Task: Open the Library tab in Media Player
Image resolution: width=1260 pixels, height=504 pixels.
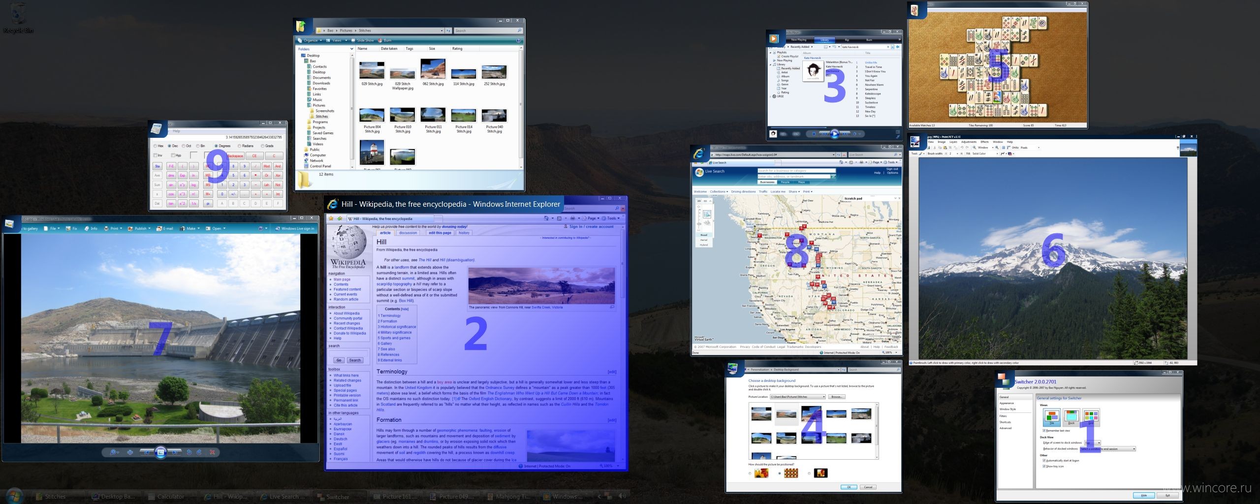Action: click(x=824, y=40)
